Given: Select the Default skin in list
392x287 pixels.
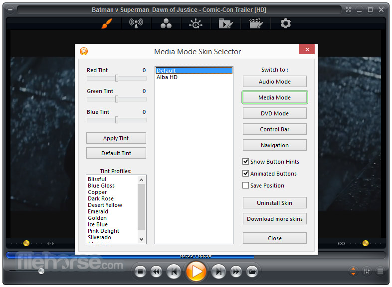Looking at the screenshot, I should point(194,71).
